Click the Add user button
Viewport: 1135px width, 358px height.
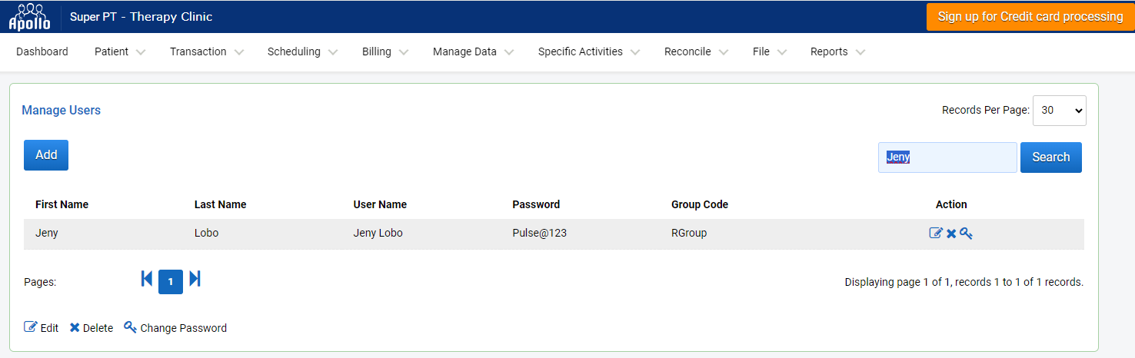[46, 155]
